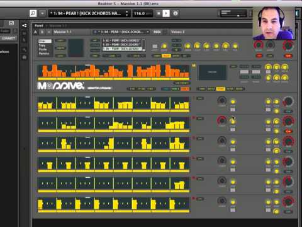The width and height of the screenshot is (302, 227).
Task: Turn the large red output knob in bottom row
Action: click(x=288, y=202)
